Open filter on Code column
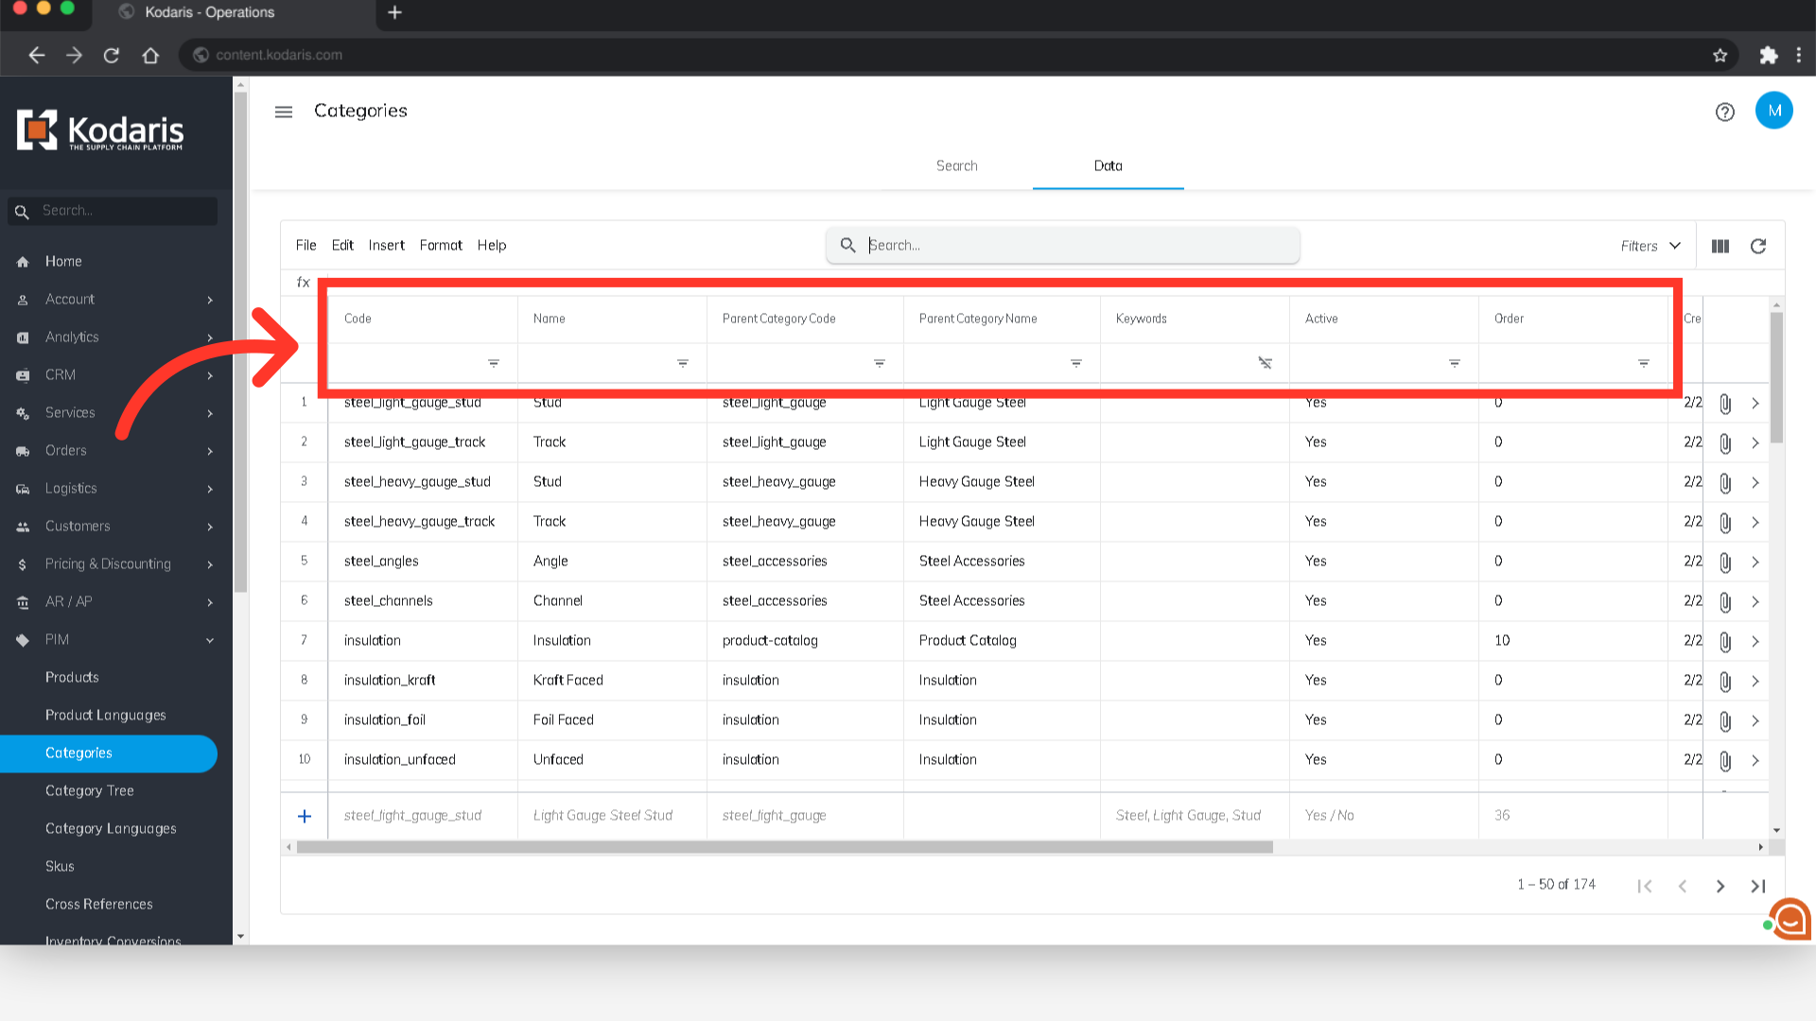This screenshot has width=1816, height=1021. (x=493, y=363)
